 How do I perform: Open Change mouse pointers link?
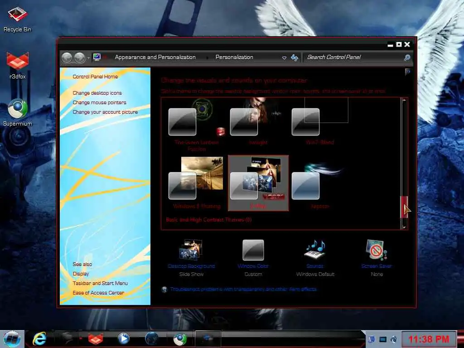pos(99,102)
